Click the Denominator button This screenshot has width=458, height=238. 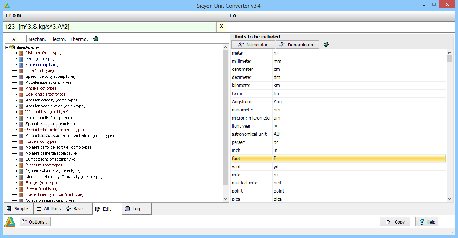point(298,45)
